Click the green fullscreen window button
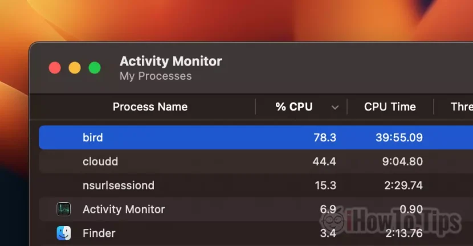Screen dimensions: 473x246 pos(95,68)
